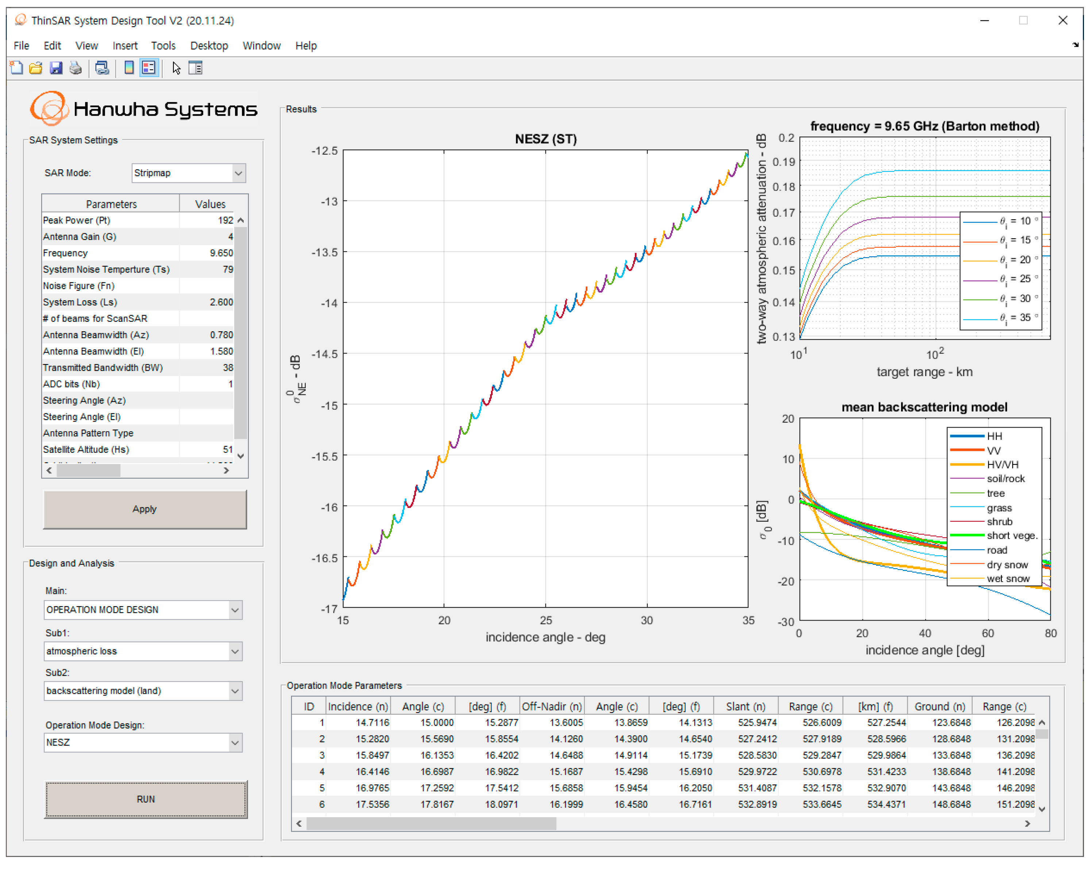Open the Sub2 backscattering model dropdown
Image resolution: width=1092 pixels, height=869 pixels.
click(x=235, y=691)
